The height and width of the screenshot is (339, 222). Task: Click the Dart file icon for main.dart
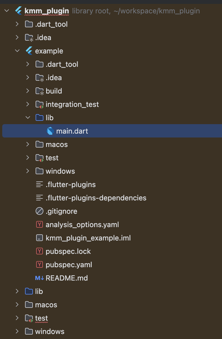[50, 131]
